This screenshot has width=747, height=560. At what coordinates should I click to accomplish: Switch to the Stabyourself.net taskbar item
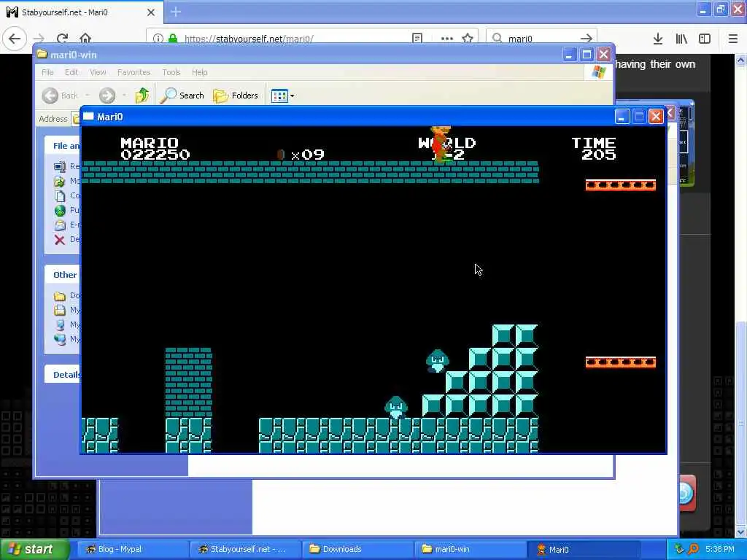pos(245,550)
